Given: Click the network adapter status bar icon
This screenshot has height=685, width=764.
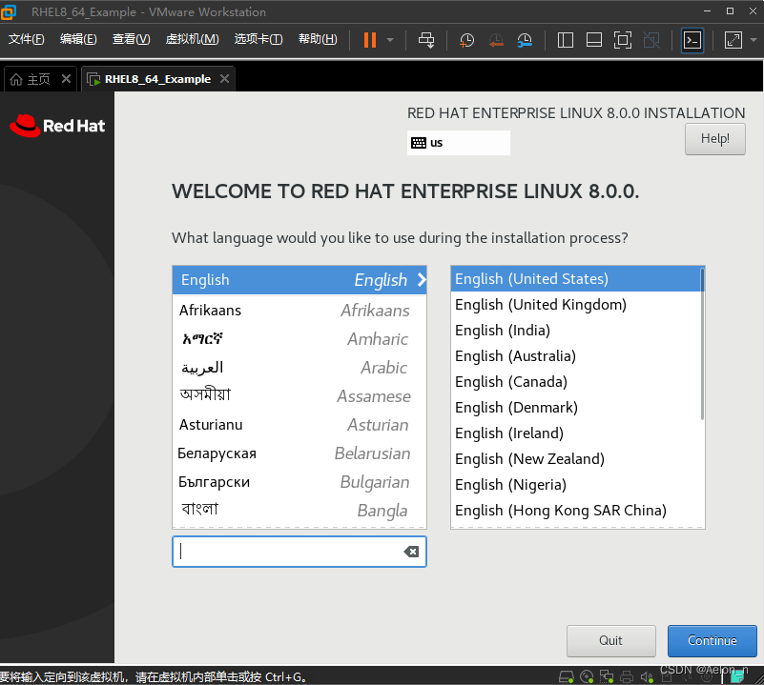Looking at the screenshot, I should (607, 676).
